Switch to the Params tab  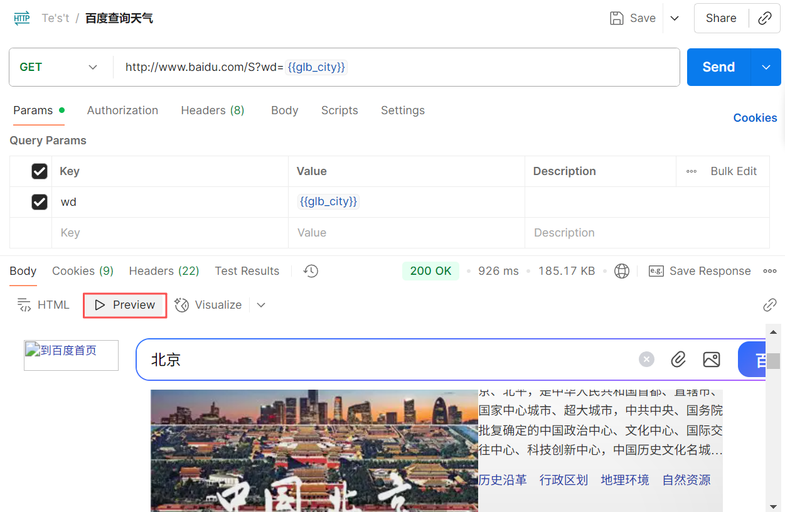[38, 110]
